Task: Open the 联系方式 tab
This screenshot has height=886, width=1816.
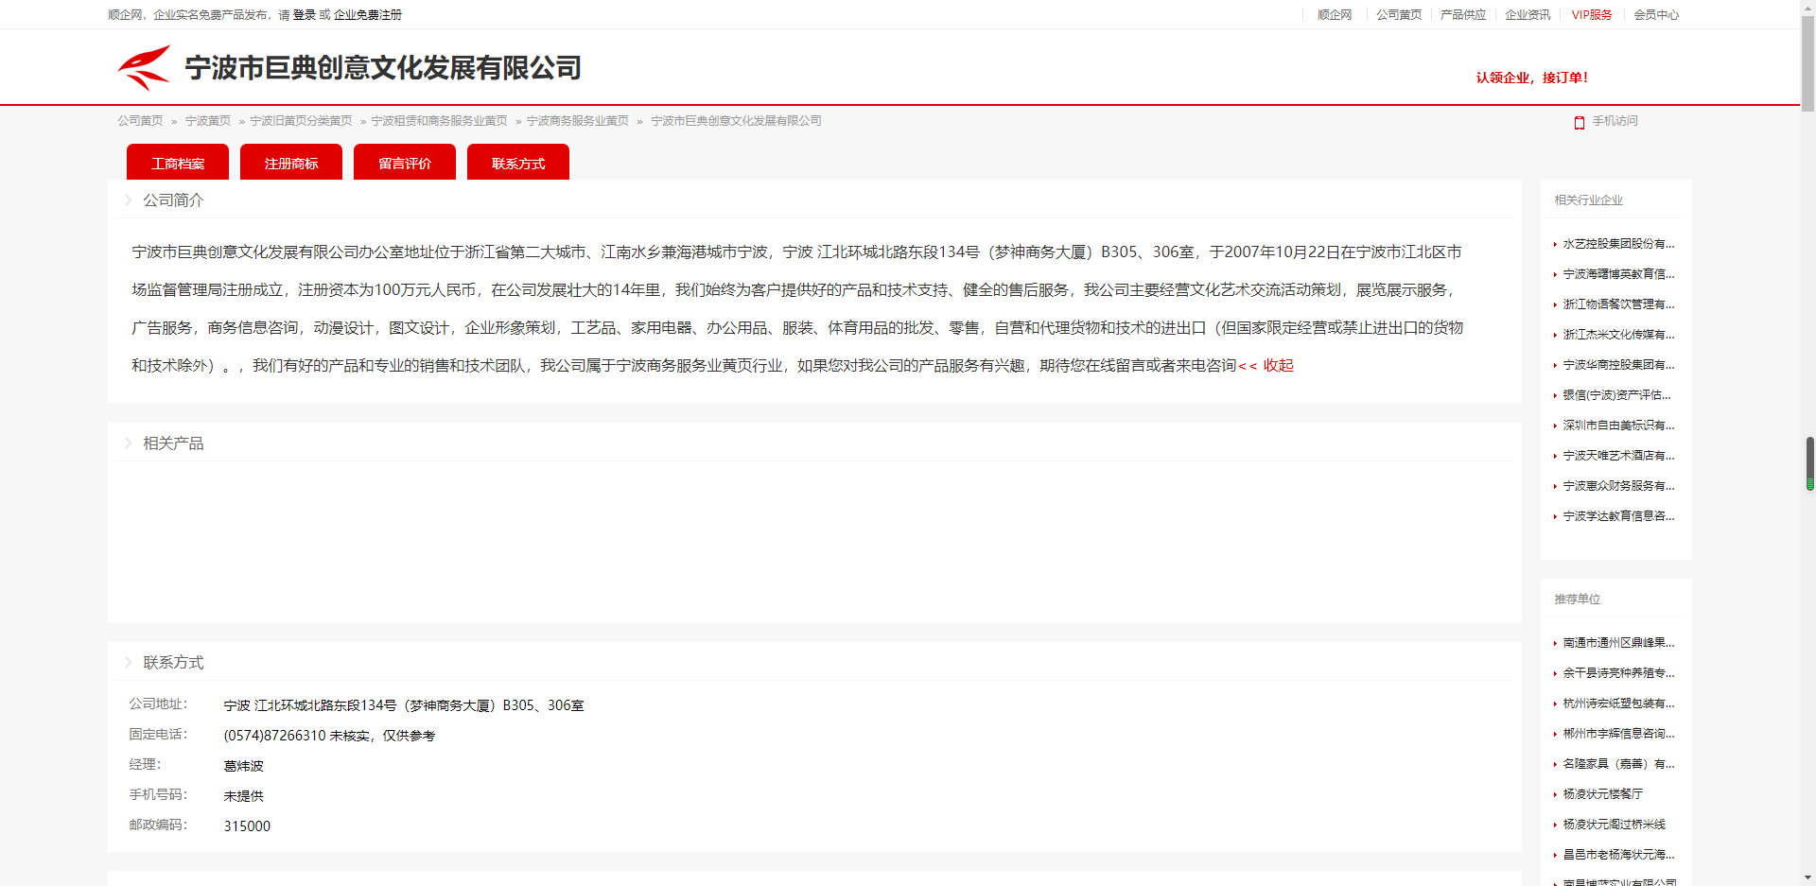Action: coord(518,163)
